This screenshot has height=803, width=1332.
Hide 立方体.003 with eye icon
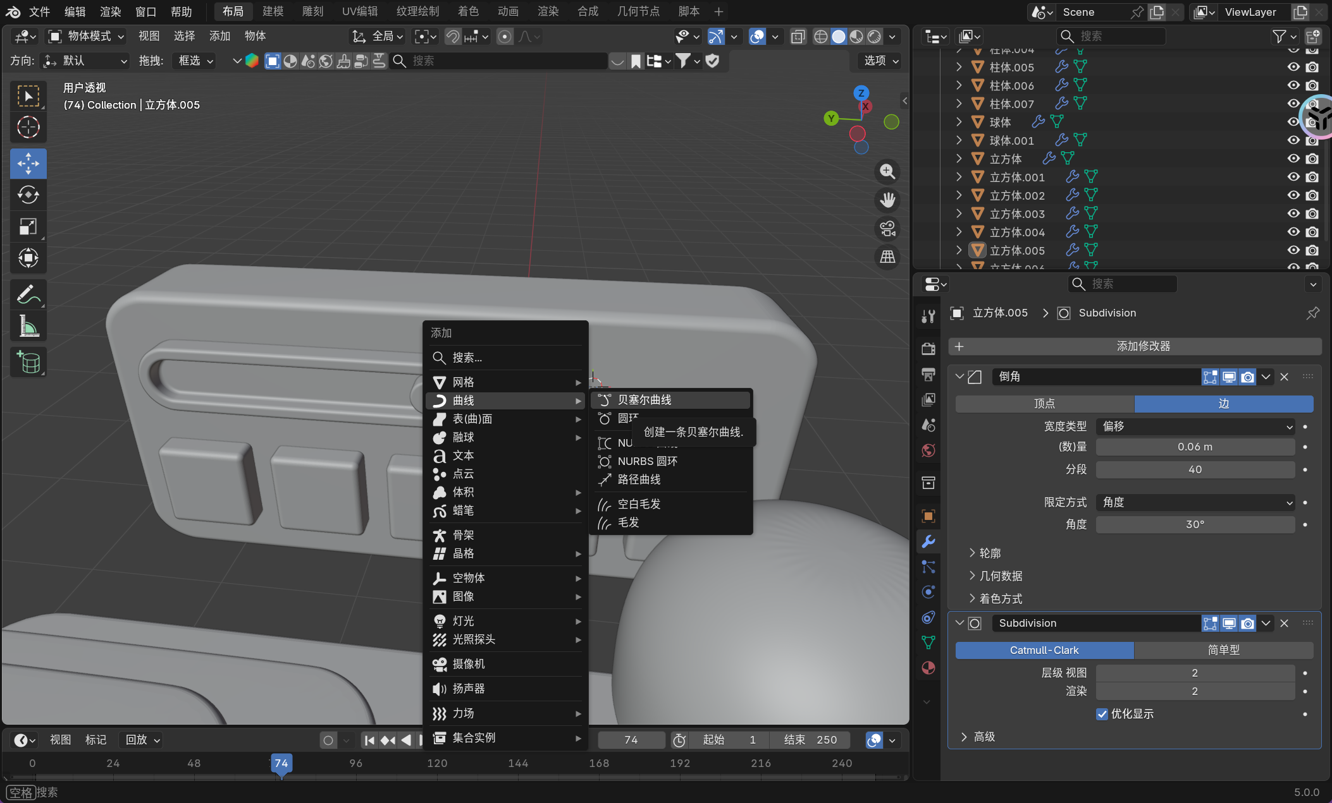point(1293,214)
